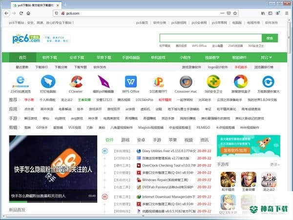Open the Firefox account icon

pos(278,13)
